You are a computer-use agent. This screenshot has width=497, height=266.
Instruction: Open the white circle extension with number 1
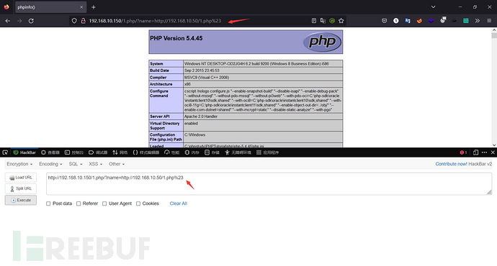(396, 21)
